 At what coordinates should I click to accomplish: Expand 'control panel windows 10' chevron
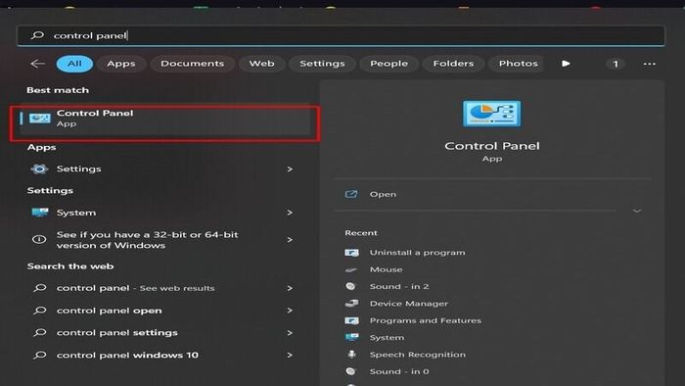pos(290,355)
